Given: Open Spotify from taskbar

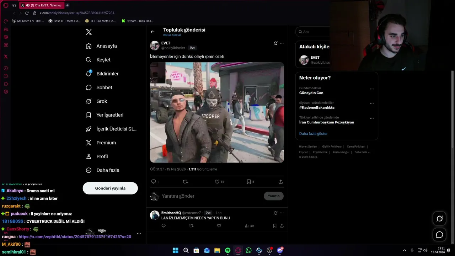Looking at the screenshot, I should tap(228, 250).
